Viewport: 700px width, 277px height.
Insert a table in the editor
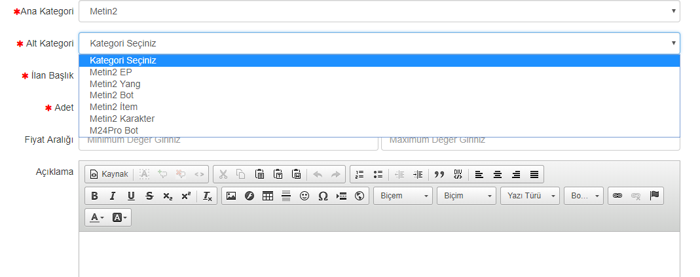[267, 196]
